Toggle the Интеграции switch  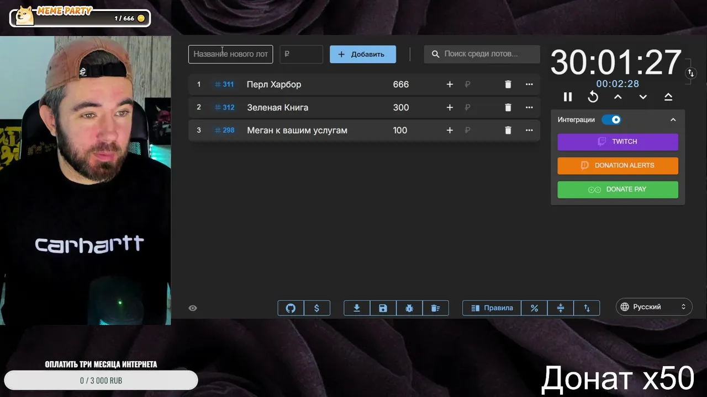[611, 120]
